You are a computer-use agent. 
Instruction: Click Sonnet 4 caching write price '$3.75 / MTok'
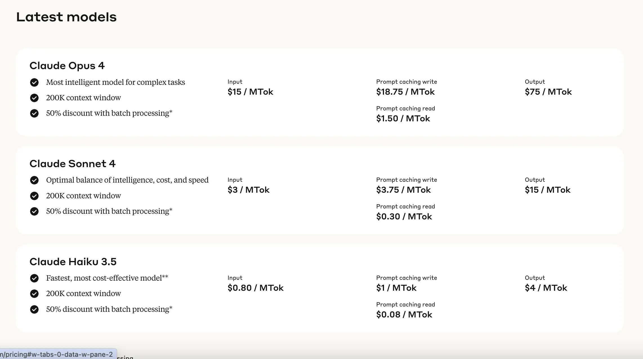403,190
